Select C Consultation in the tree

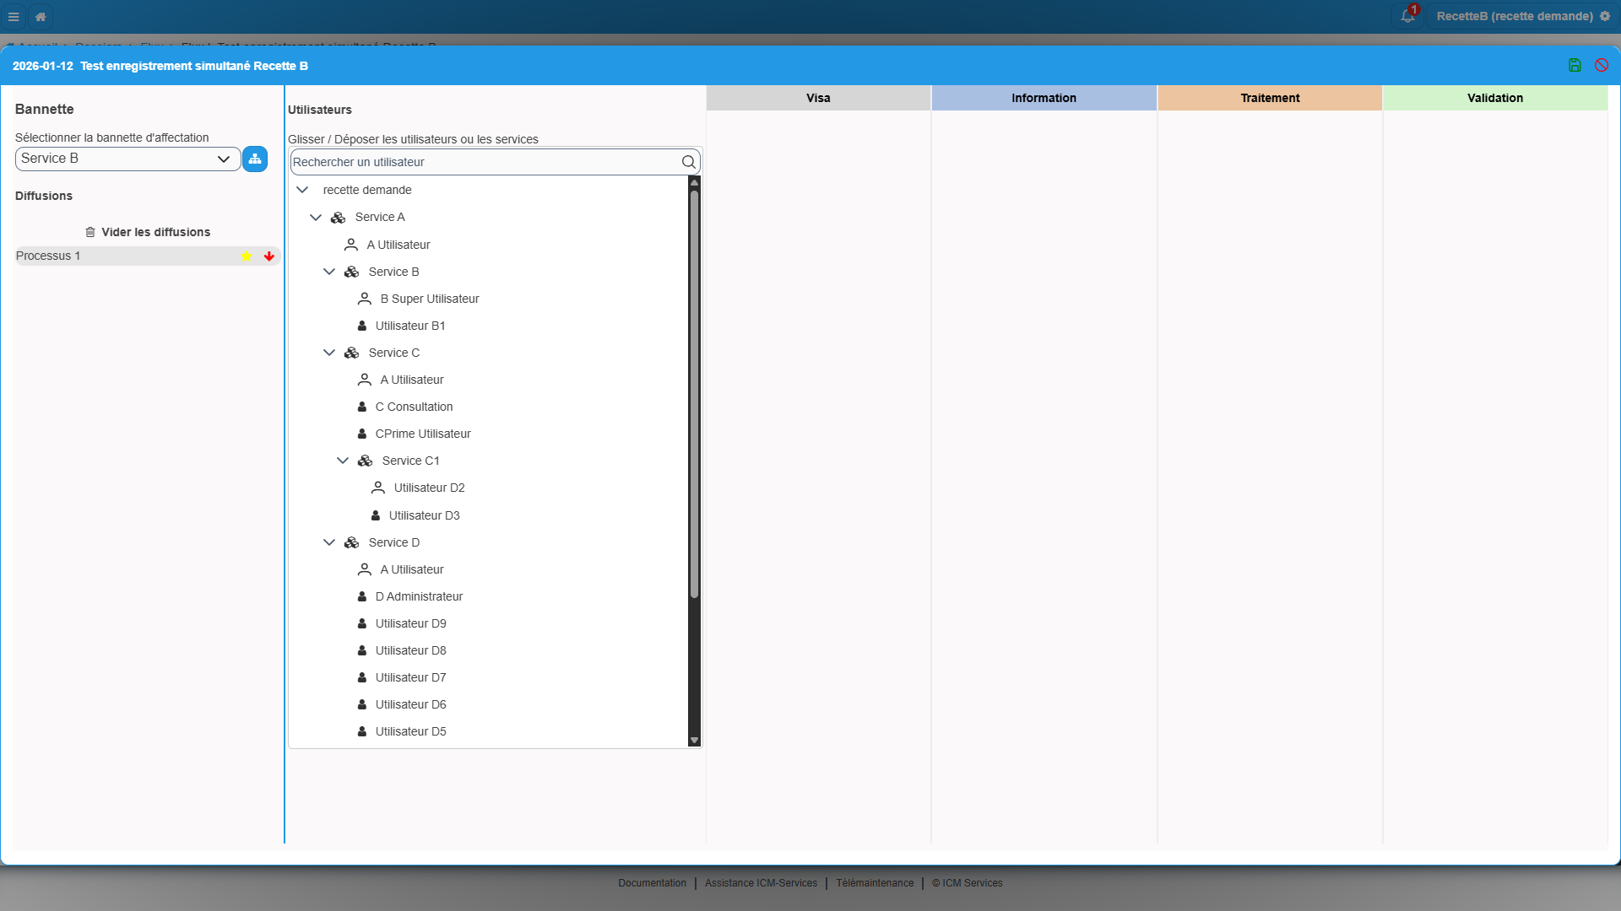point(414,407)
